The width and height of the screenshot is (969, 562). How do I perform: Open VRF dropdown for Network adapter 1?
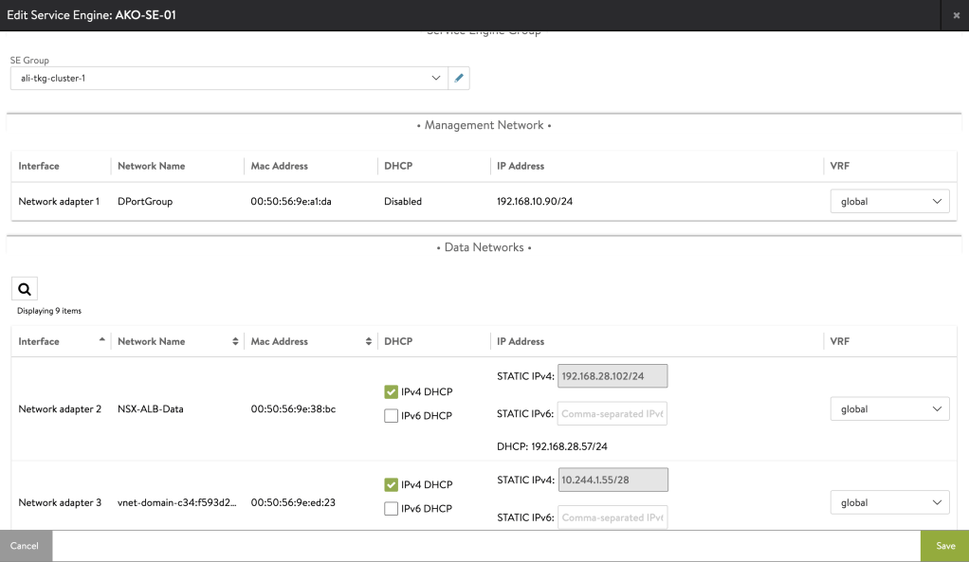point(889,202)
